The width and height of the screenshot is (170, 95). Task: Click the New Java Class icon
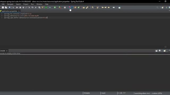79,7
